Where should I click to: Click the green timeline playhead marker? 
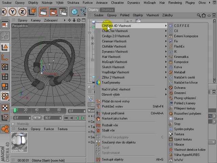coord(15,110)
